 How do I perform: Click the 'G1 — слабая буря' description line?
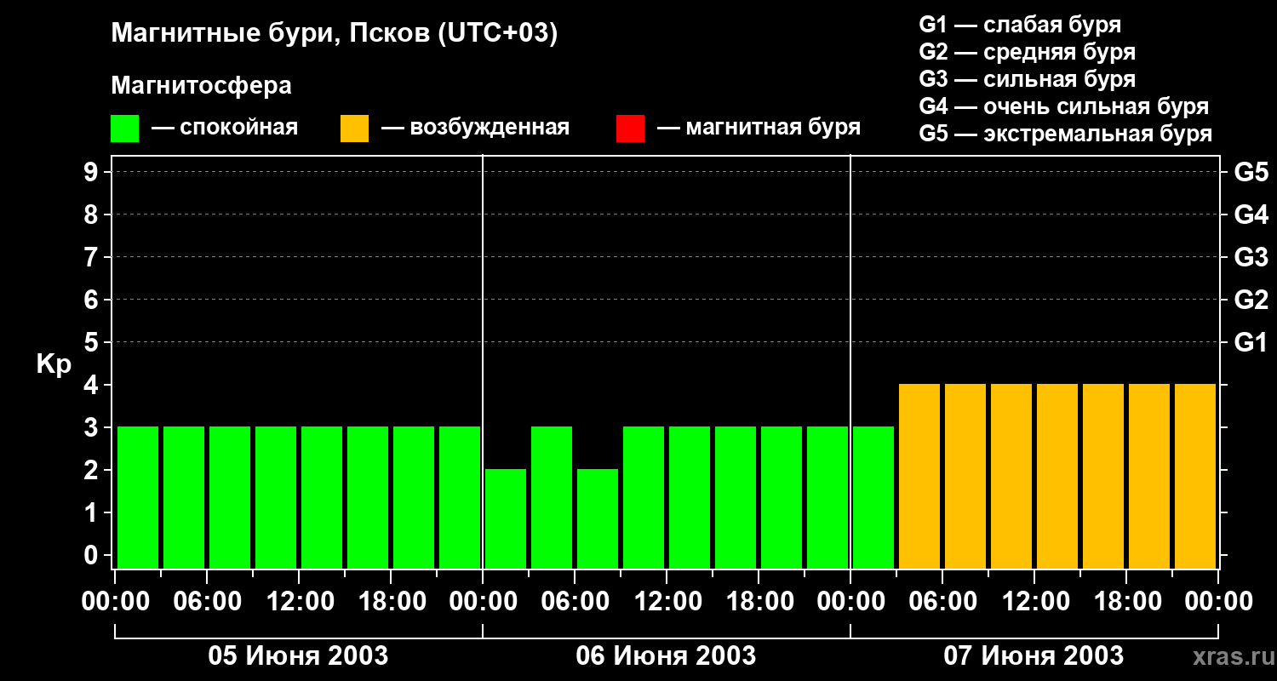coord(1020,25)
